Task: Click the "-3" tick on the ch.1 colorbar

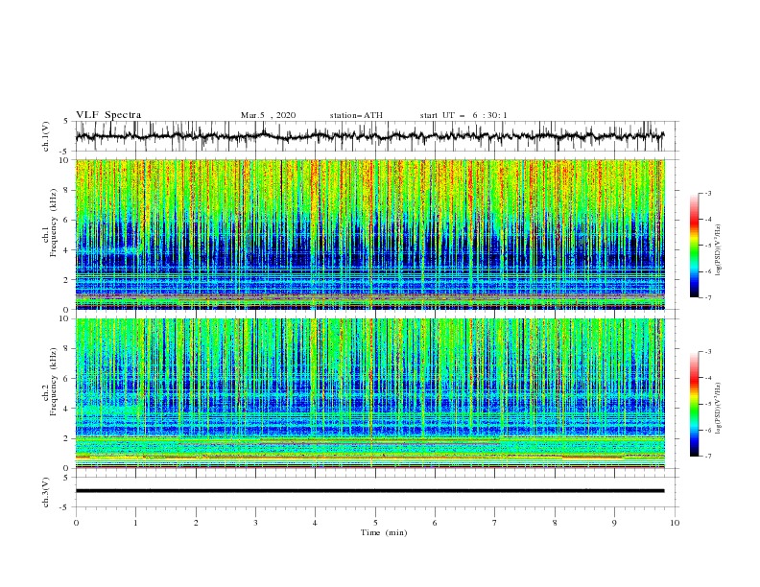Action: click(x=708, y=193)
